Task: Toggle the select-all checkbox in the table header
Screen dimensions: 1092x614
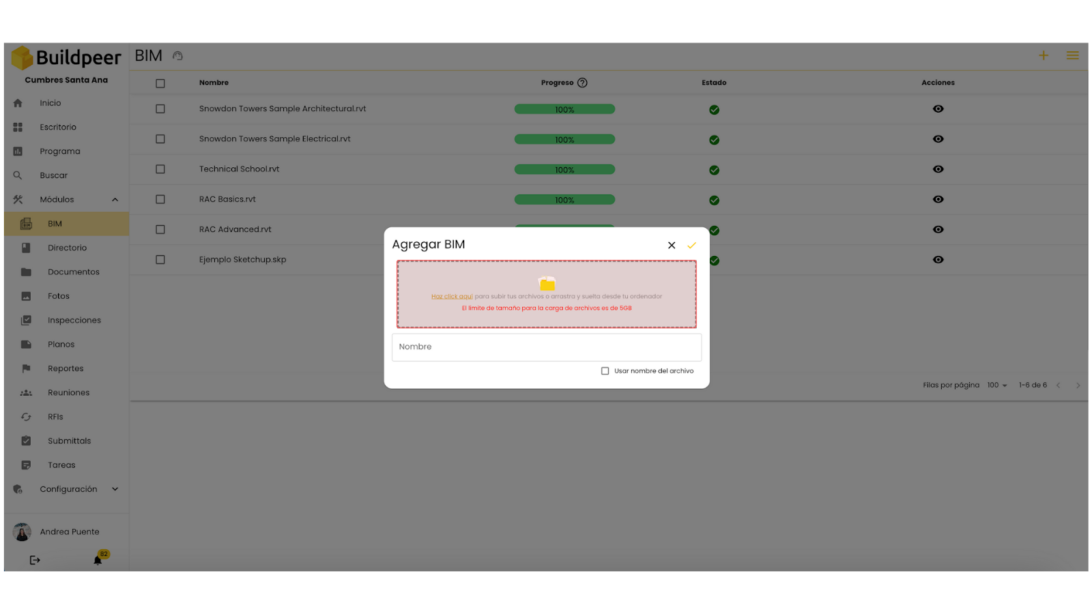Action: coord(160,83)
